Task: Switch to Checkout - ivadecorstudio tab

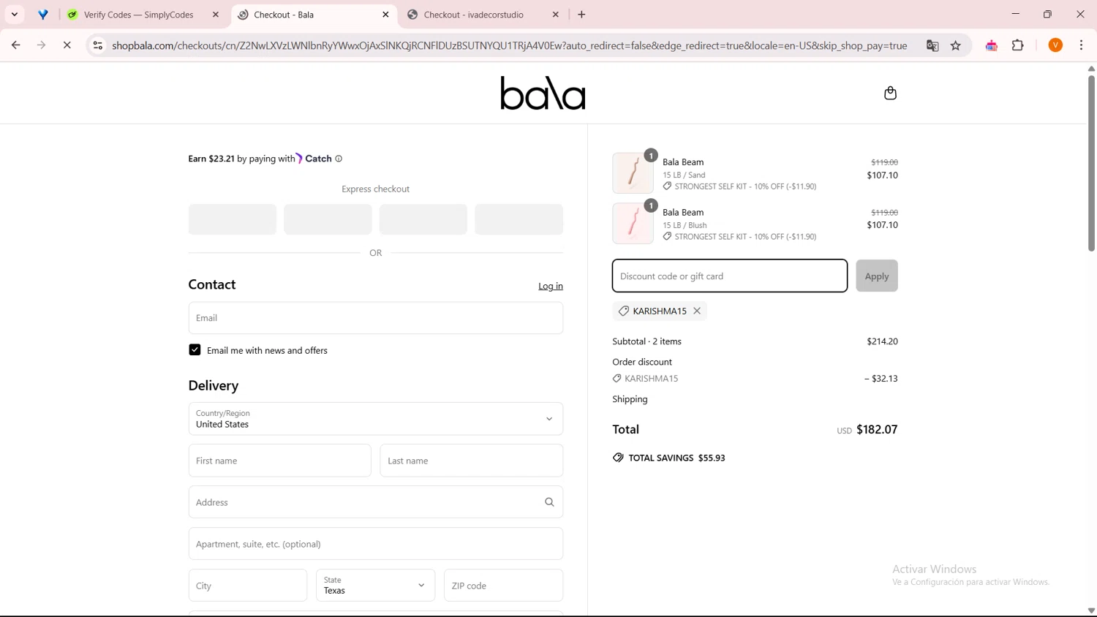Action: click(474, 15)
